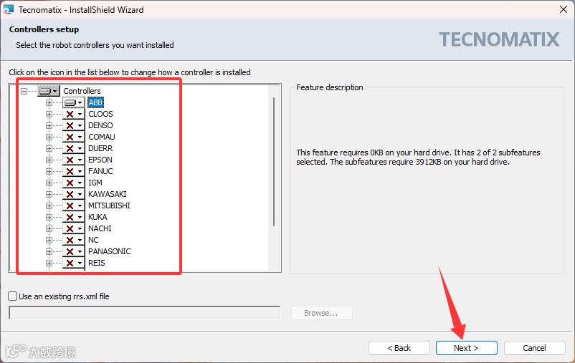Select the ABB controller label

(95, 102)
